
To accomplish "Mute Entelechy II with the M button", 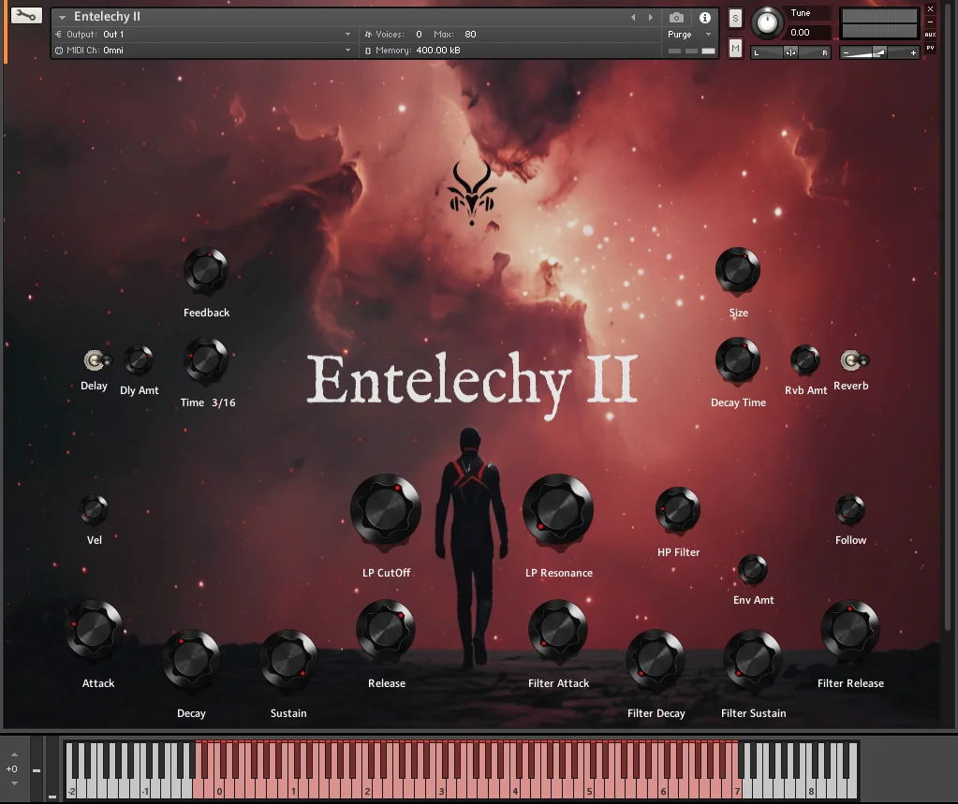I will pyautogui.click(x=735, y=47).
